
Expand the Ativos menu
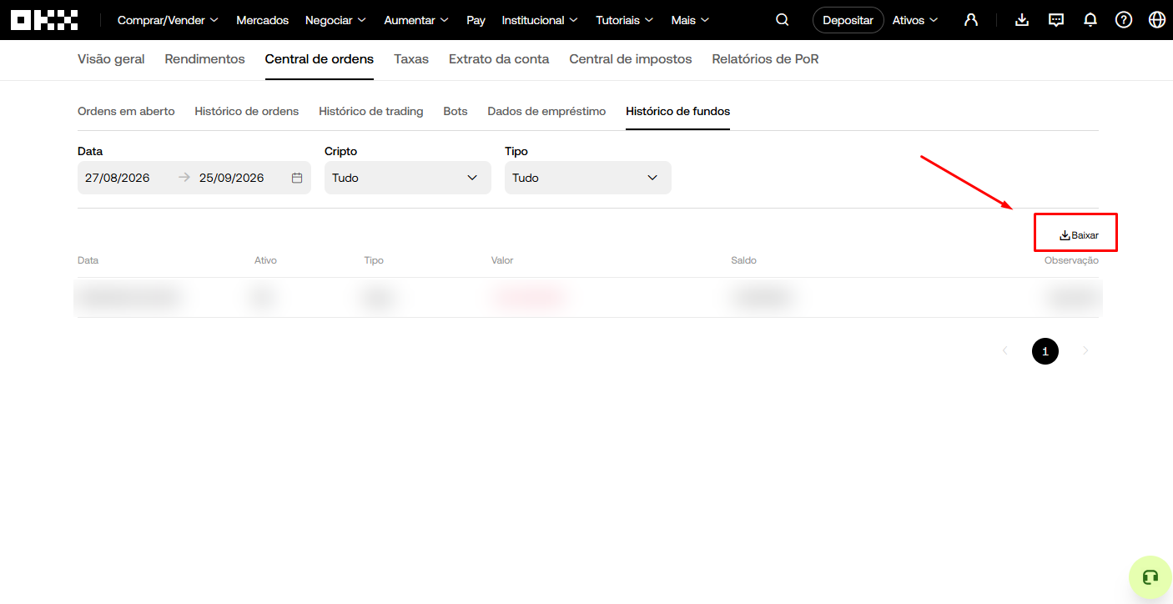coord(915,20)
